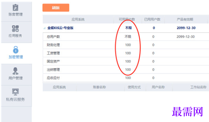Open the 账套管理 clipboard icon
The height and width of the screenshot is (122, 209).
pyautogui.click(x=16, y=7)
